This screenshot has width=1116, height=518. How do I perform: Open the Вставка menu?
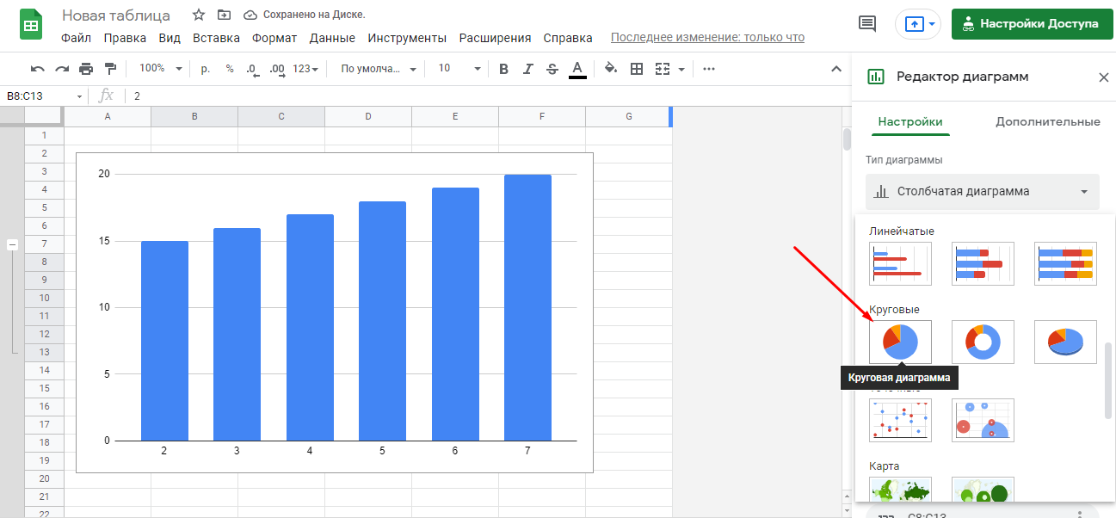point(216,38)
